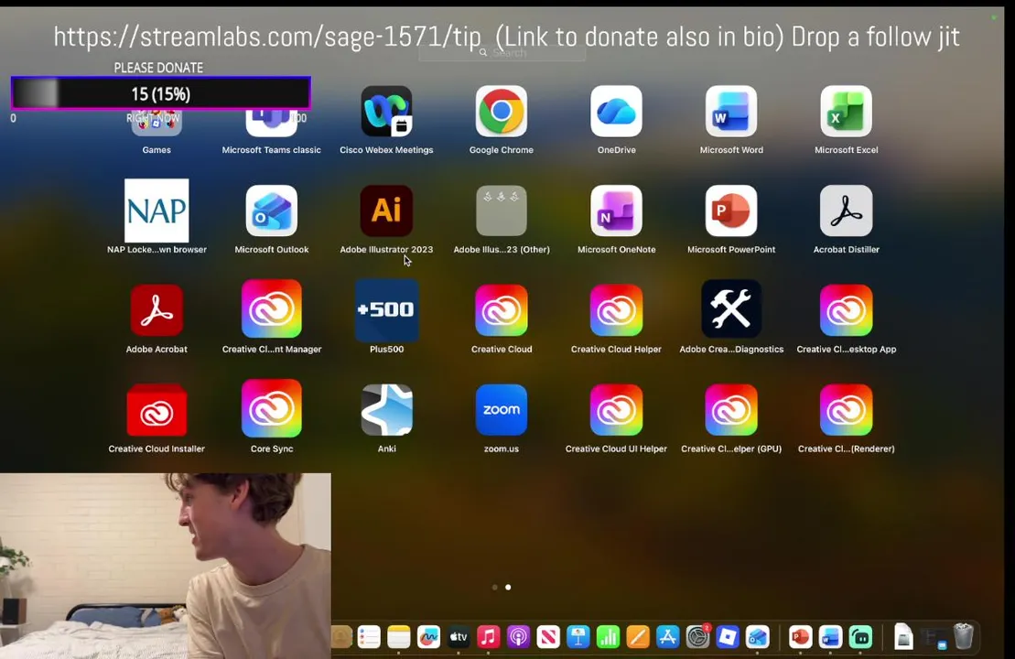Open News app in the Dock
This screenshot has height=659, width=1015.
(548, 637)
